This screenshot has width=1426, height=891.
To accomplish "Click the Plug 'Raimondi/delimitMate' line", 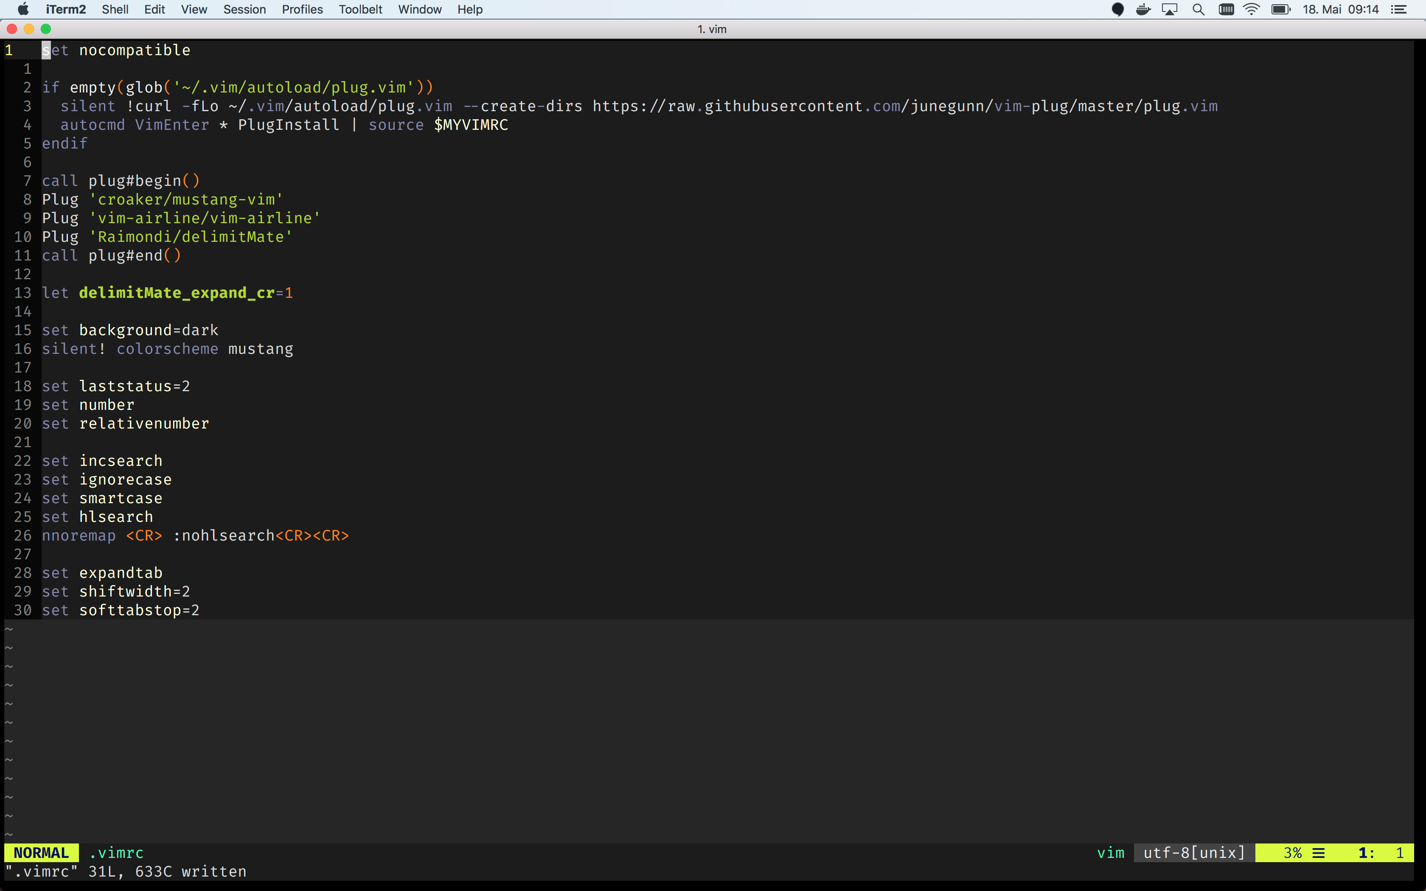I will coord(167,237).
